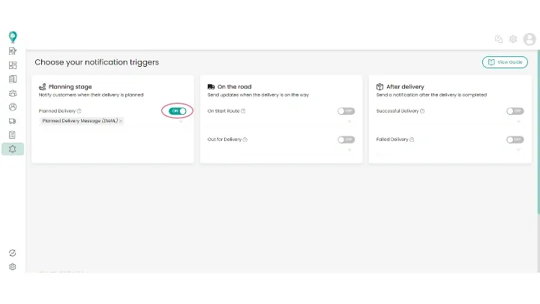Image resolution: width=540 pixels, height=304 pixels.
Task: Expand the Planned Delivery message dropdown
Action: 181,121
